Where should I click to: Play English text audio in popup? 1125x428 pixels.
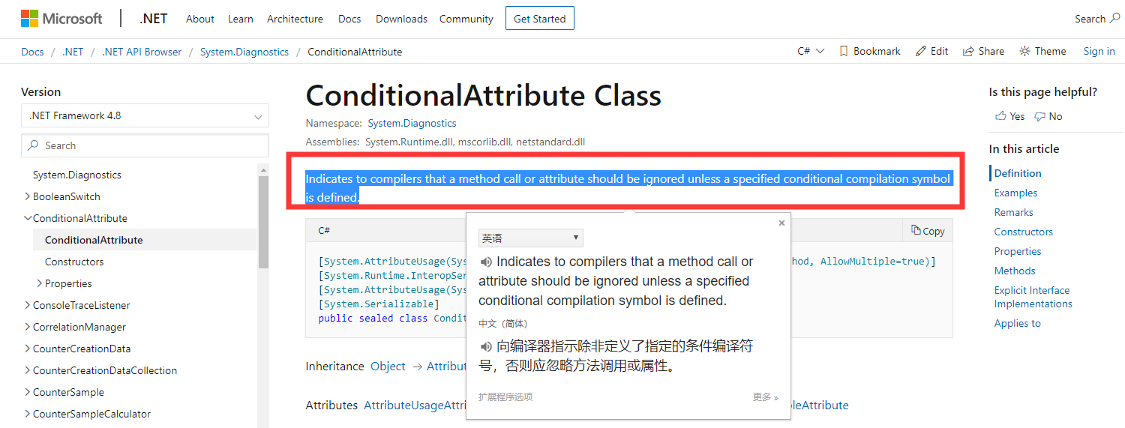[486, 262]
